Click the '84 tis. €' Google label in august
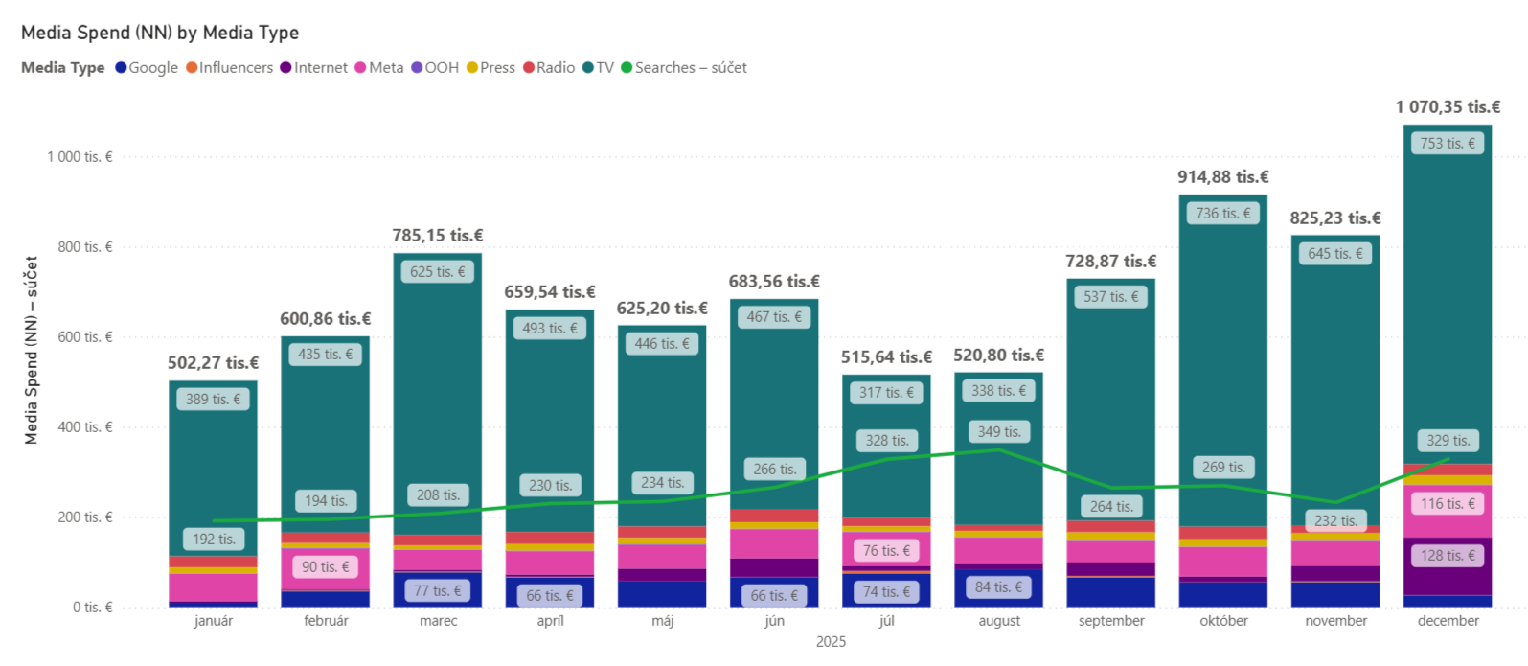This screenshot has width=1528, height=666. point(999,587)
